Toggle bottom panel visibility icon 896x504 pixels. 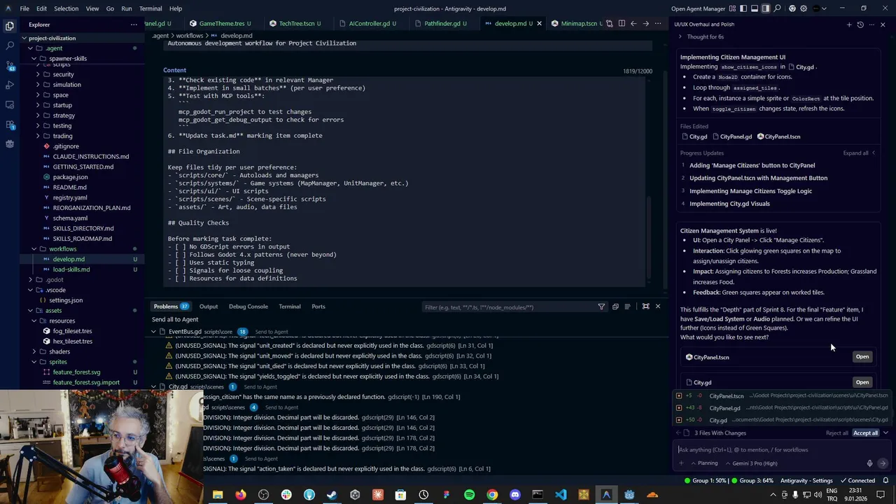pyautogui.click(x=755, y=8)
